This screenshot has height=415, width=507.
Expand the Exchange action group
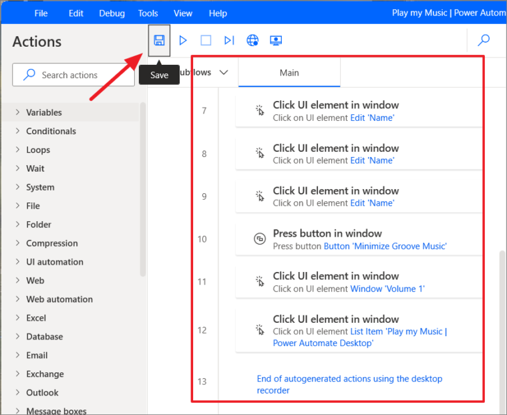point(17,374)
